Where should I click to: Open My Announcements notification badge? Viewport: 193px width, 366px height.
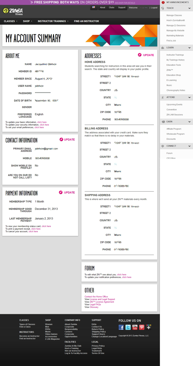click(163, 2)
